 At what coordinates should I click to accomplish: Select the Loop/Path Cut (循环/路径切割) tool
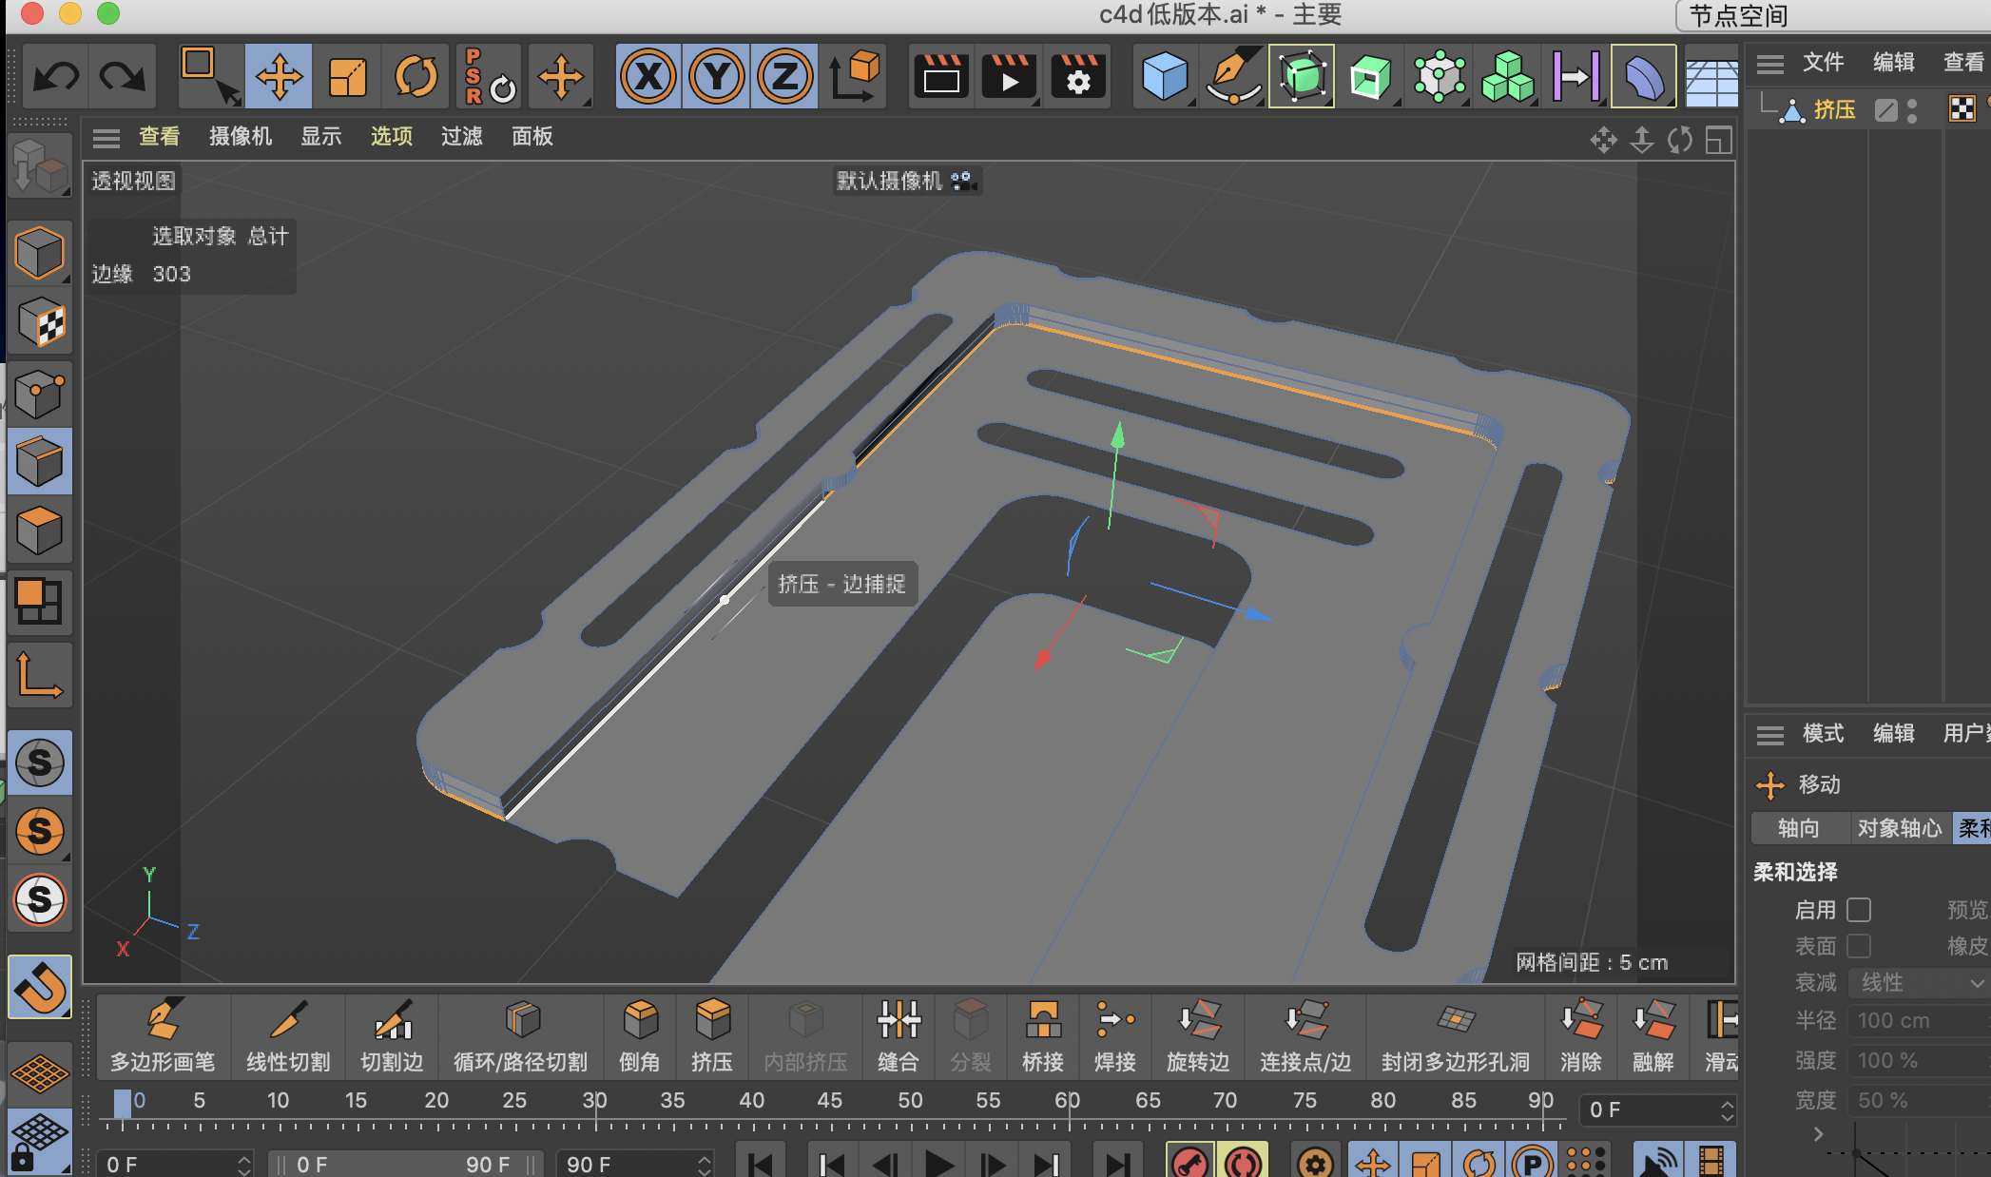point(520,1035)
